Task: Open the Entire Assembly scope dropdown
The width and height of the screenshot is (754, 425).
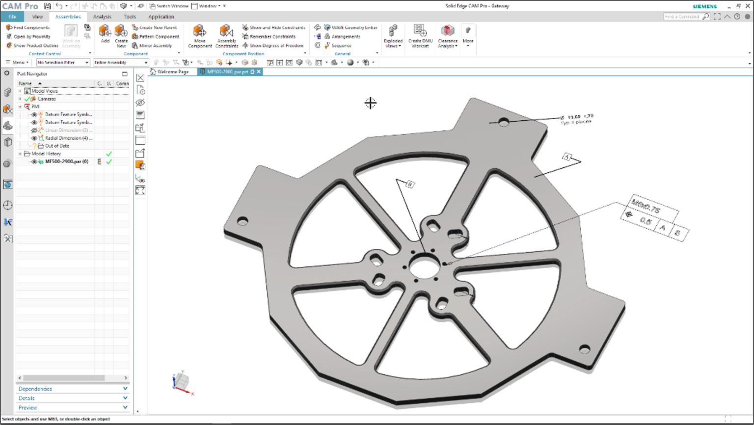Action: (146, 62)
